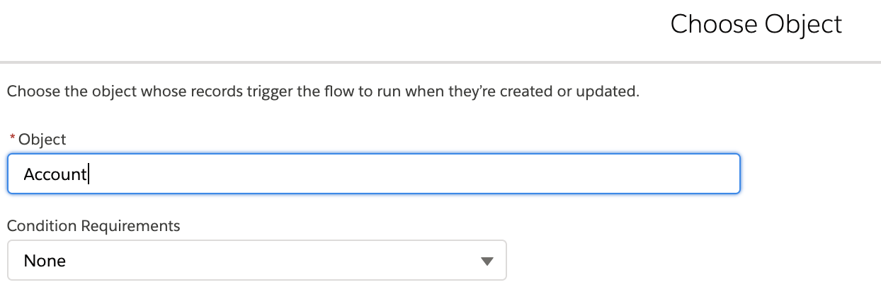Click the Object input field
The width and height of the screenshot is (881, 292).
click(x=373, y=174)
